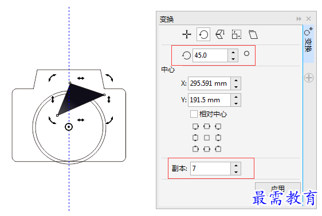Viewport: 322px width, 216px height.
Task: Click left vertical skew handle
Action: 53,99
